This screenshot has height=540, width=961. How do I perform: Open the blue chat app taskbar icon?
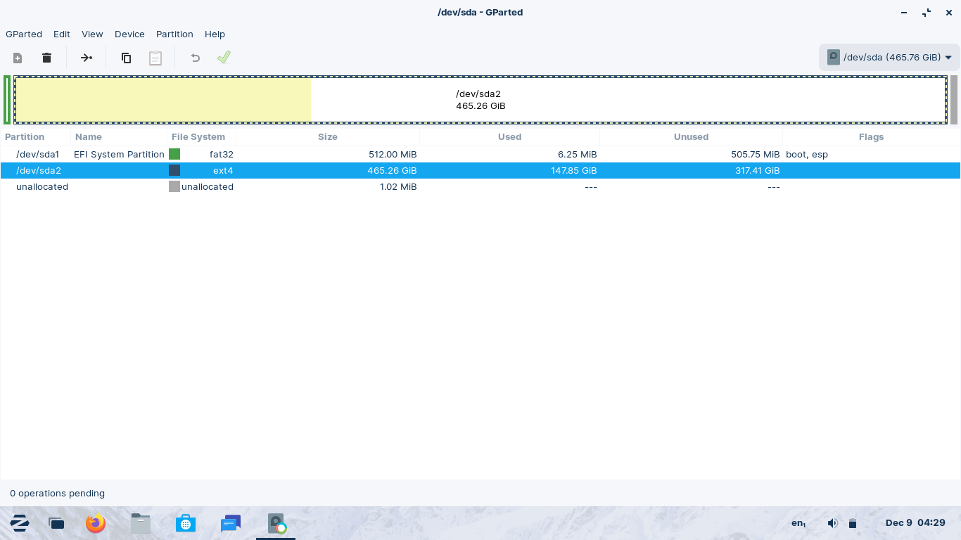tap(231, 523)
